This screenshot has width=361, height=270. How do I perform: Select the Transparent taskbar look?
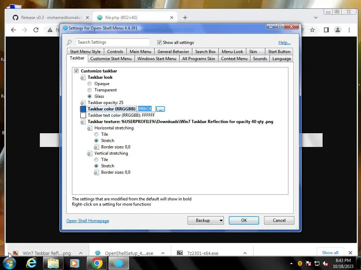click(90, 90)
